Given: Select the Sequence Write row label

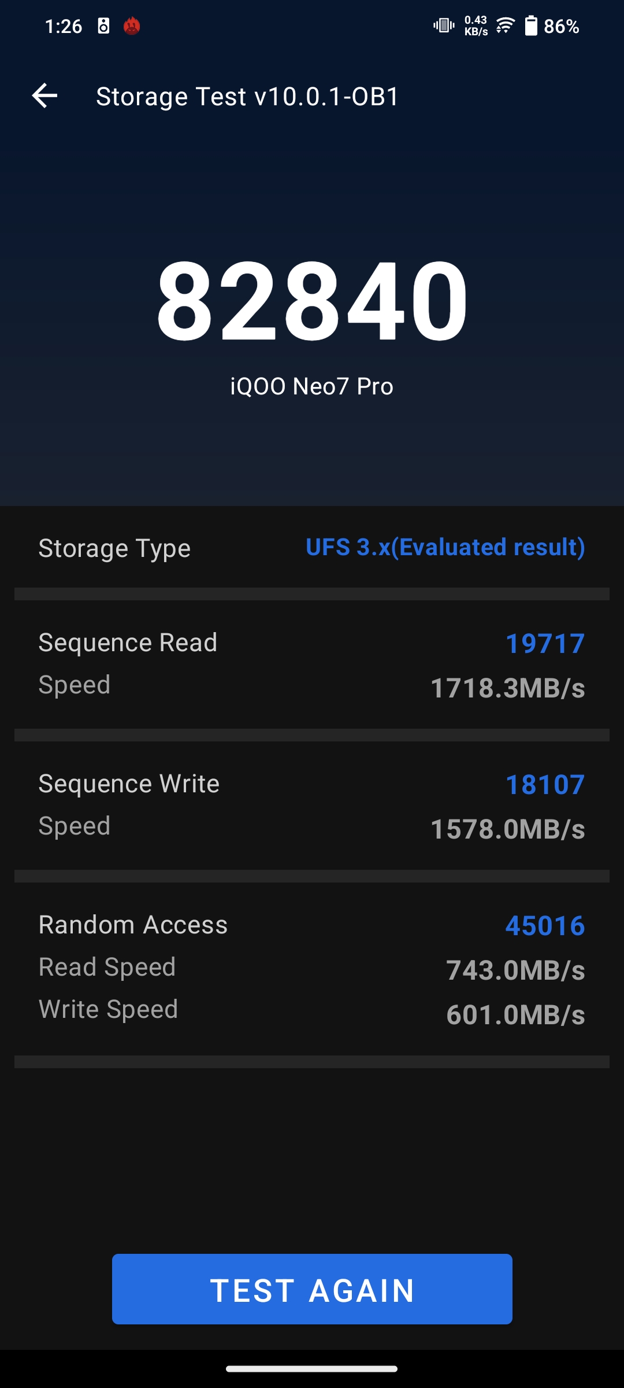Looking at the screenshot, I should pyautogui.click(x=129, y=784).
